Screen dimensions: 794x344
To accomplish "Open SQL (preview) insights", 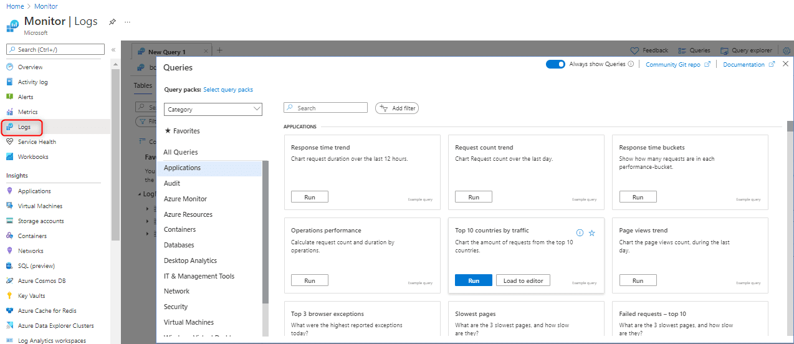I will (x=36, y=265).
